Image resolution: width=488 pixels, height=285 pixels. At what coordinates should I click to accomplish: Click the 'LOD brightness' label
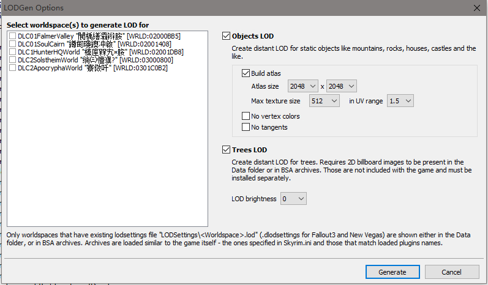[x=253, y=199]
